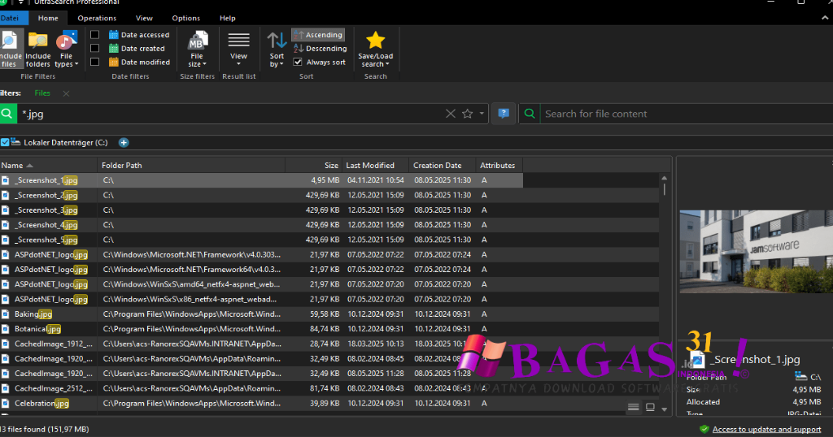Remove the Files filter tag
Viewport: 833px width, 437px height.
click(66, 93)
